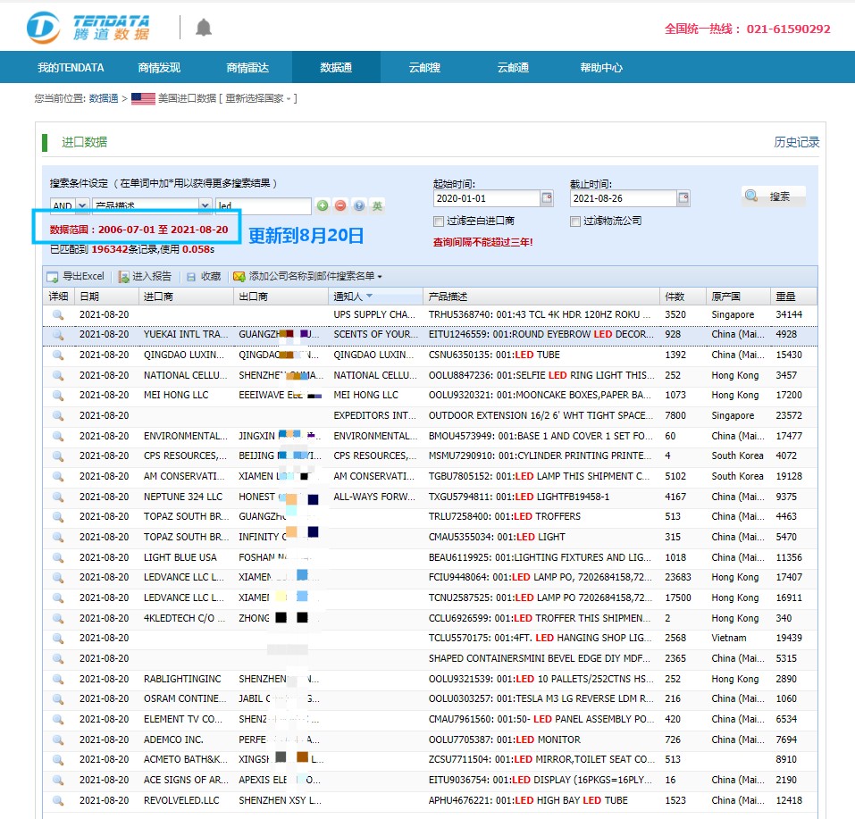The image size is (855, 819).
Task: Click the 收藏 save disk icon
Action: [191, 277]
